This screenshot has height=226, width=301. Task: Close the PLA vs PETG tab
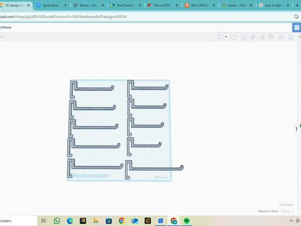tap(177, 5)
